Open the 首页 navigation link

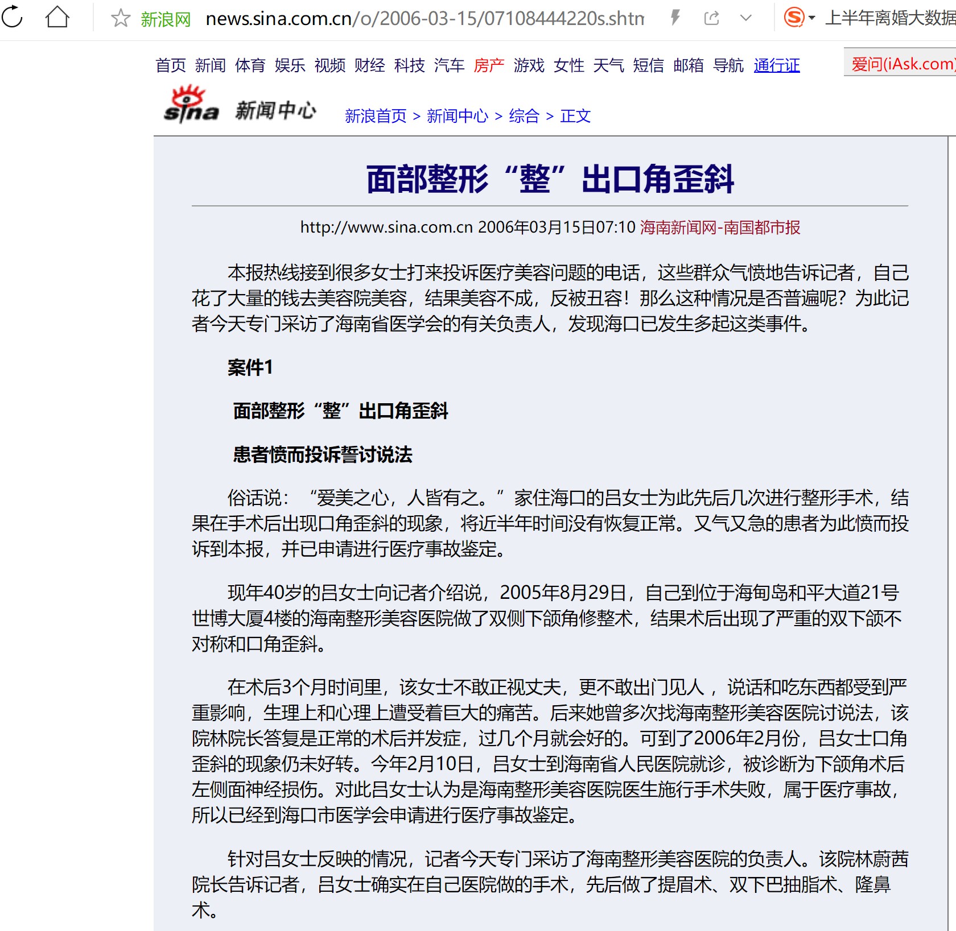[171, 65]
